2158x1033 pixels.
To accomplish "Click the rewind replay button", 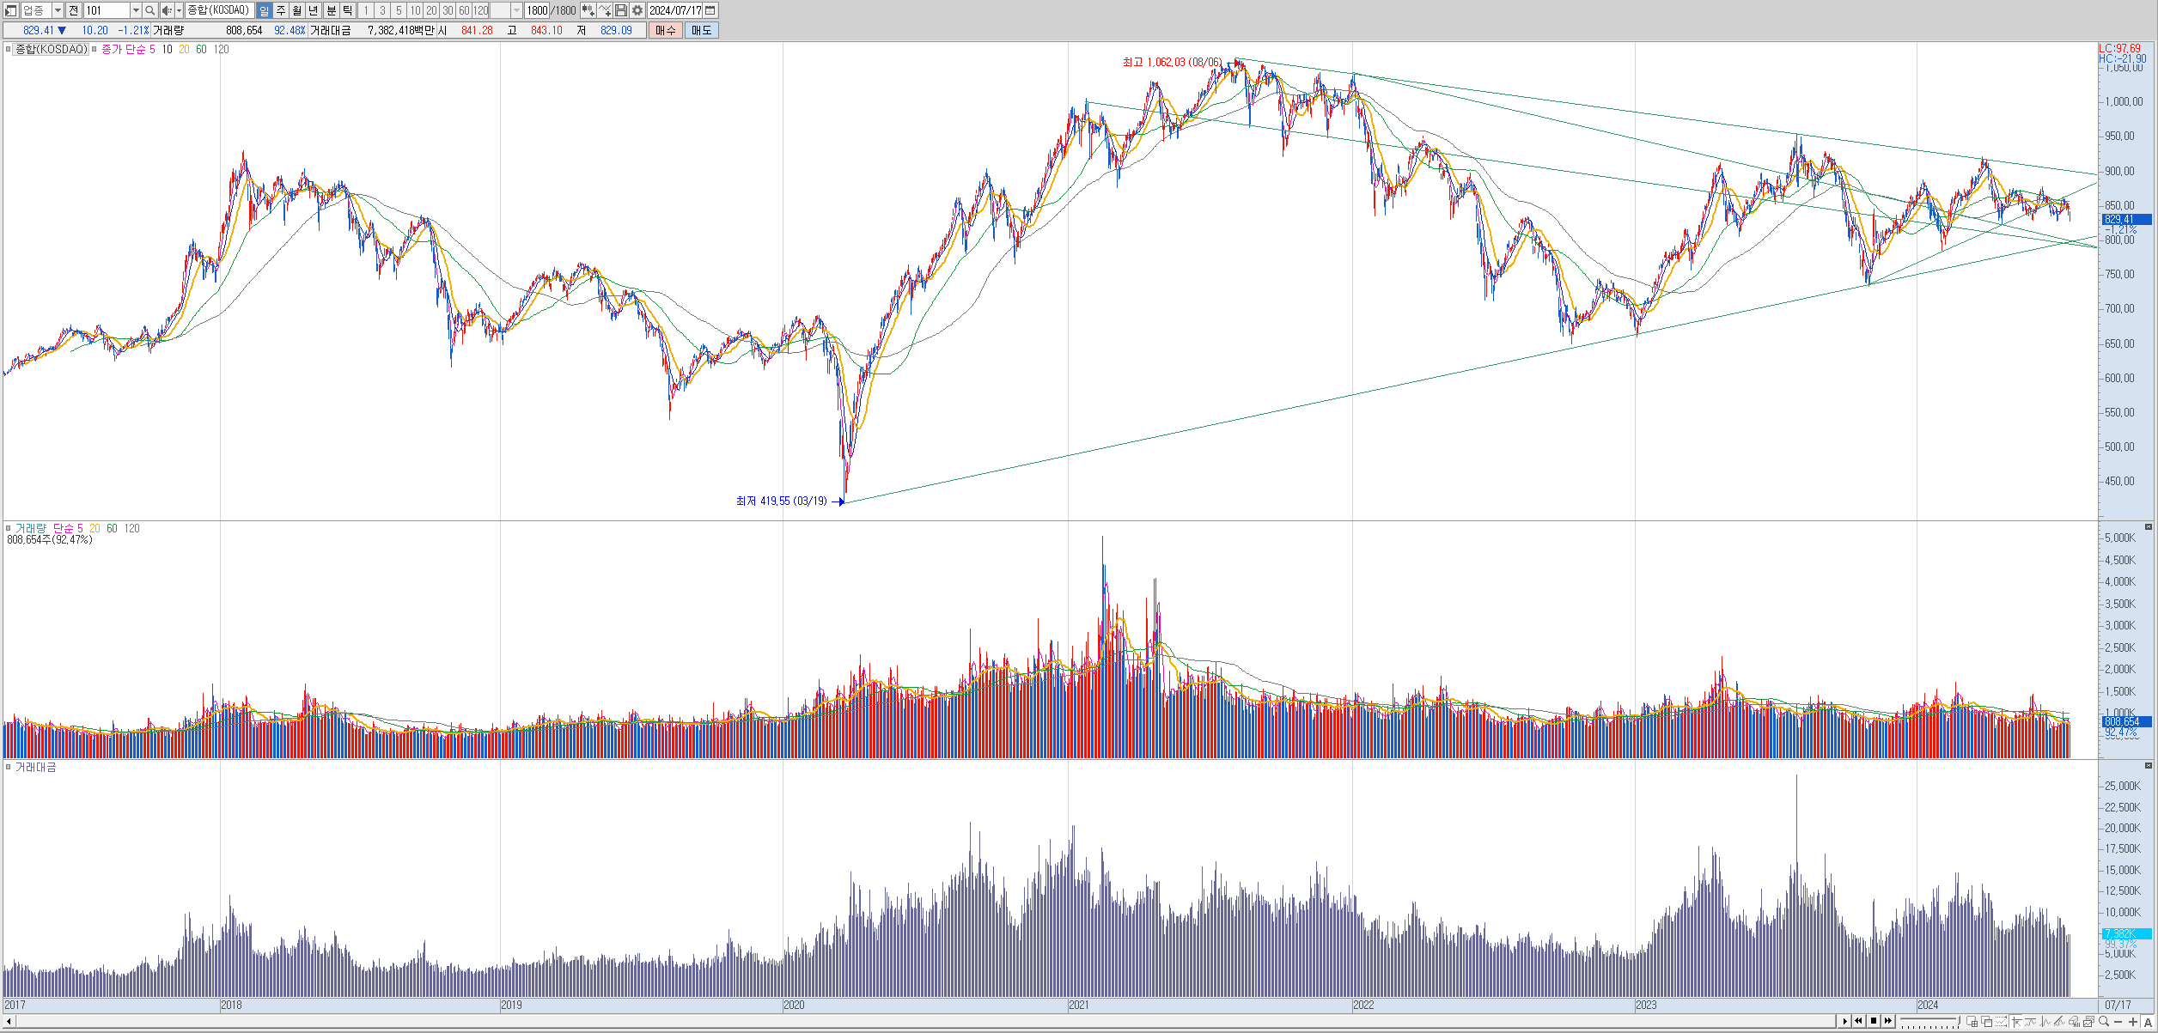I will (1858, 1021).
